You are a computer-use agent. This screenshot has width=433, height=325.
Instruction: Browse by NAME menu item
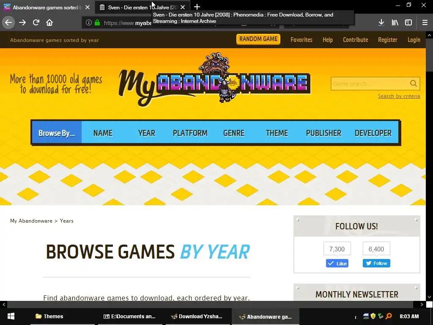point(103,133)
